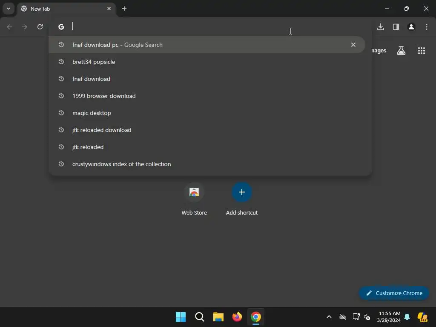Close the New Tab tab
Viewport: 436px width, 327px height.
tap(109, 9)
